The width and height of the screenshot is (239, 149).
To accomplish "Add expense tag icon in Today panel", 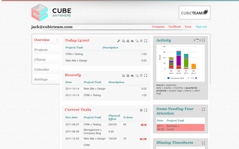I will tap(128, 41).
